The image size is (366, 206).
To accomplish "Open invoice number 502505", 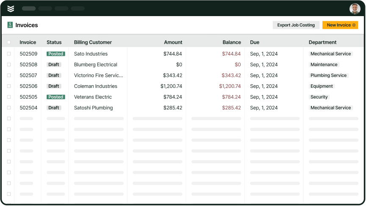I will (28, 97).
